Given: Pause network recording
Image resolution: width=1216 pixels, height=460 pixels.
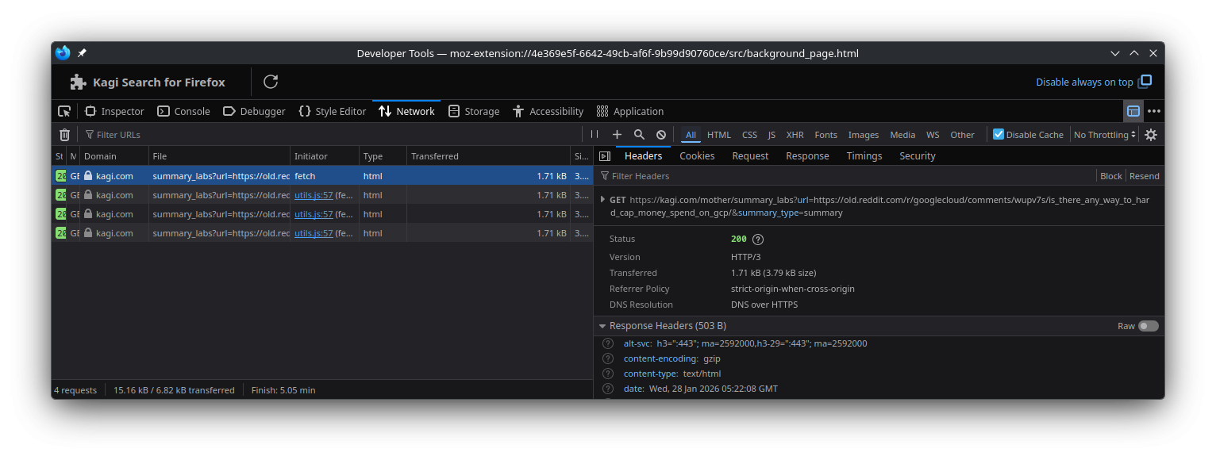Looking at the screenshot, I should click(595, 135).
